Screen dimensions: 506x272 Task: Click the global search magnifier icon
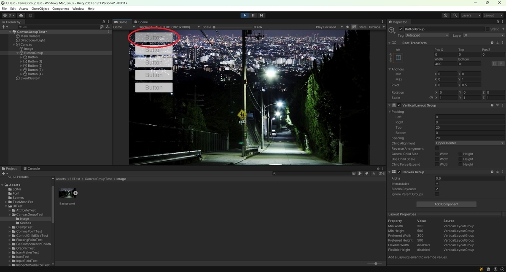coord(455,15)
